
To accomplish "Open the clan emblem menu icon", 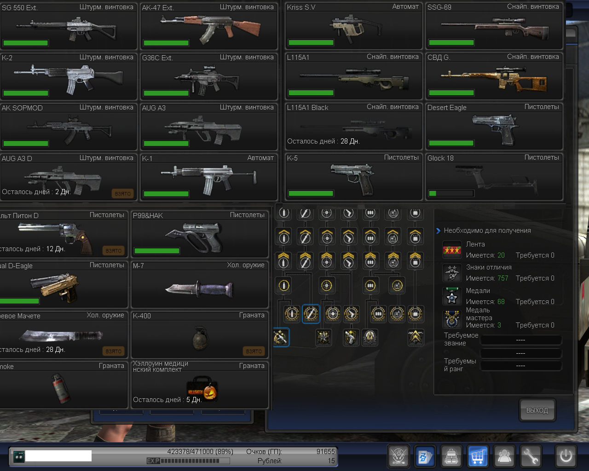I will point(398,456).
